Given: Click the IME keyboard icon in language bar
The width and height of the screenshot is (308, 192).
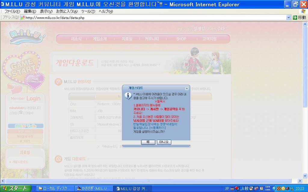Looking at the screenshot, I should pos(232,189).
